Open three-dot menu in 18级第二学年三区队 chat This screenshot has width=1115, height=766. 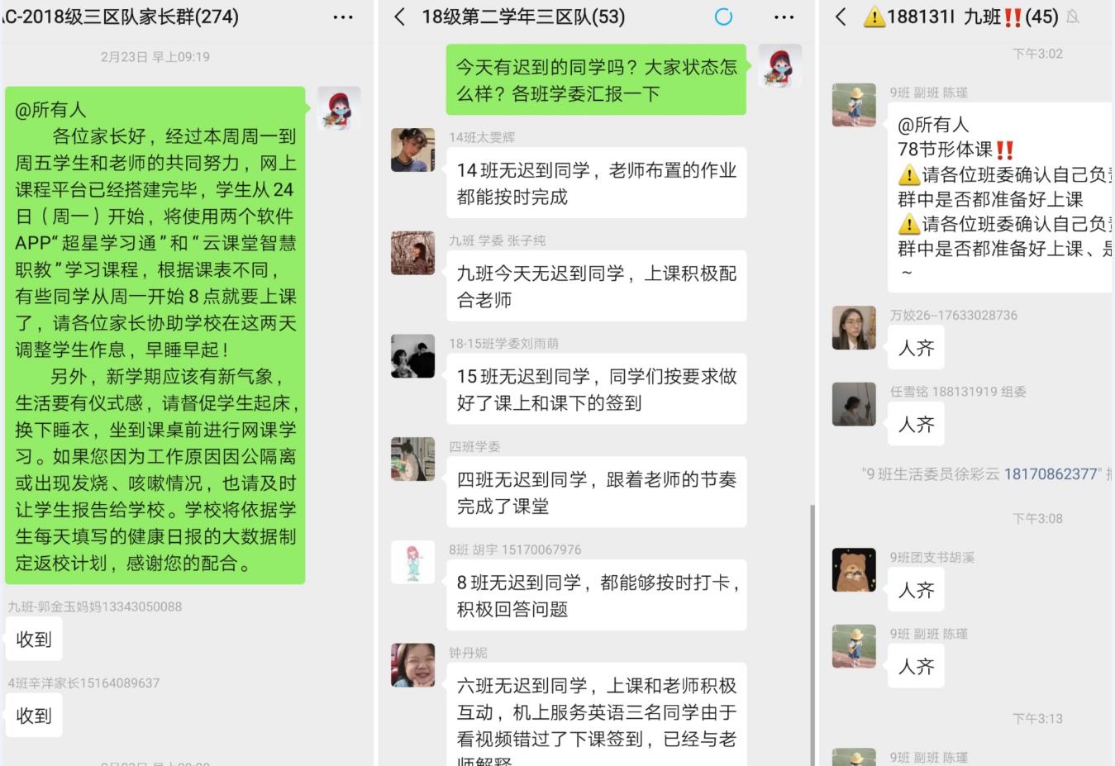784,17
